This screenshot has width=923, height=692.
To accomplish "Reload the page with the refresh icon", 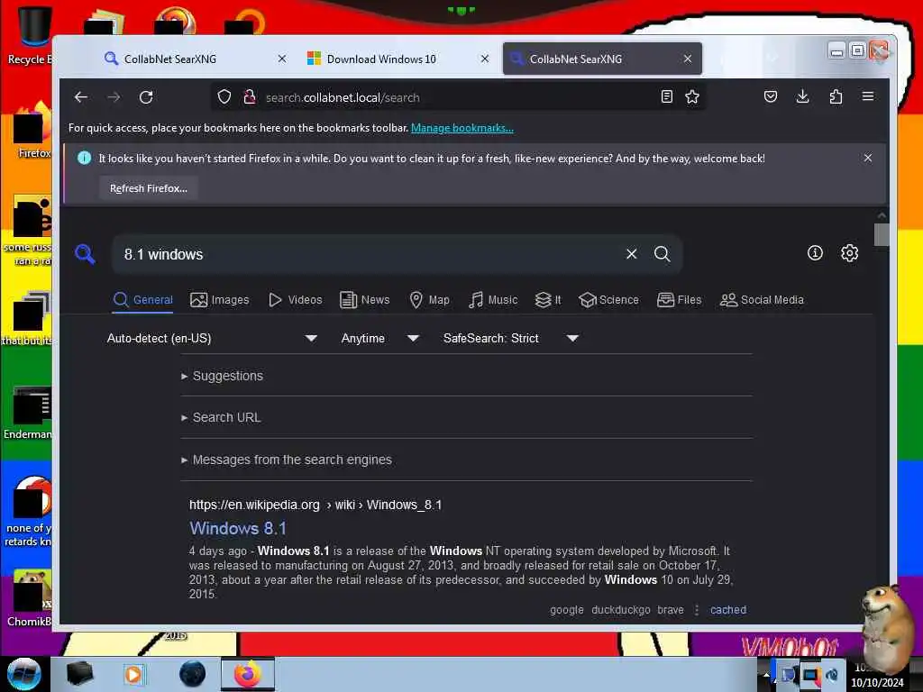I will [x=146, y=97].
